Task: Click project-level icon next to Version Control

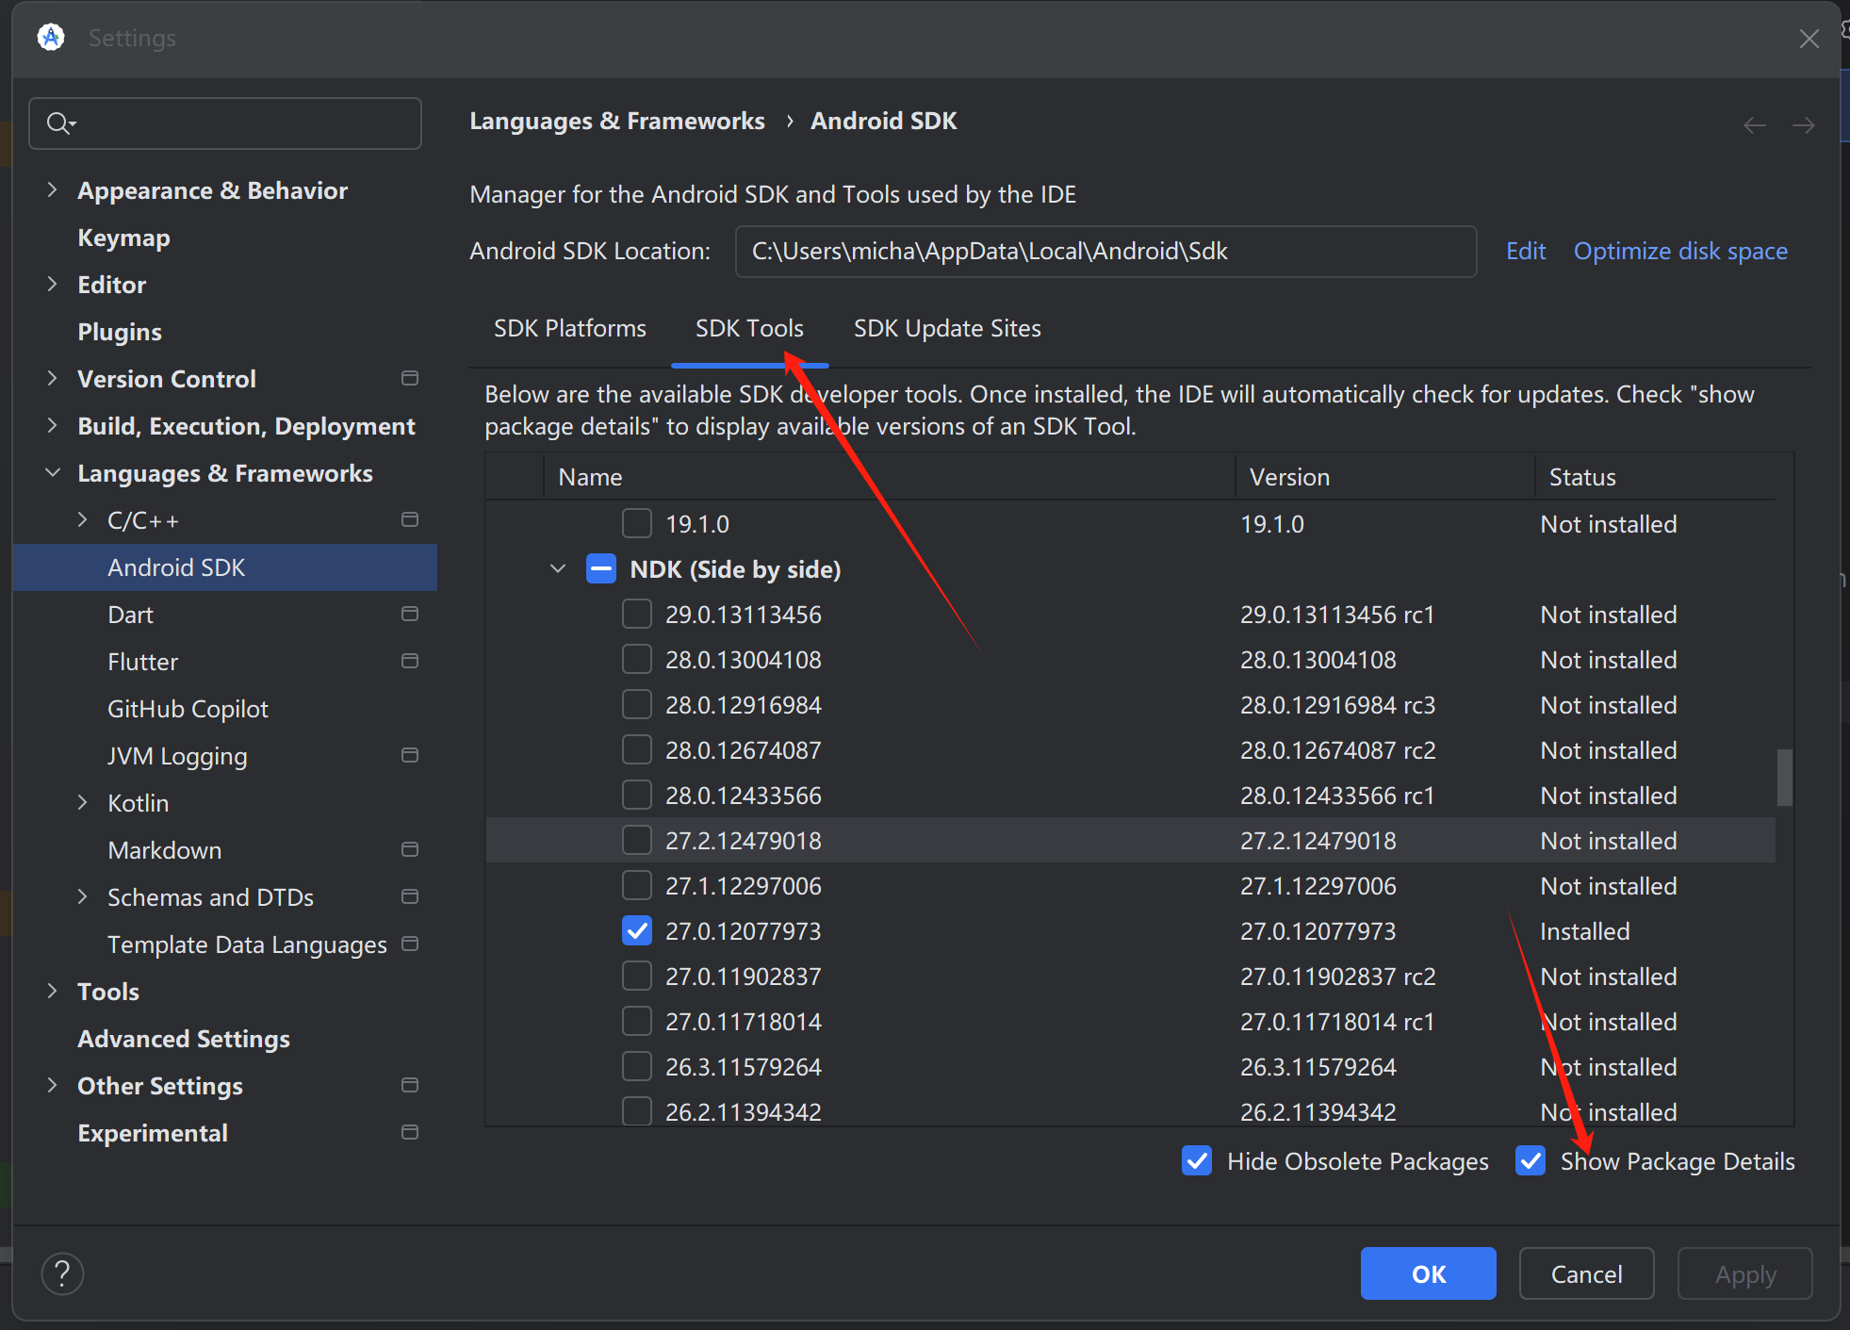Action: (410, 378)
